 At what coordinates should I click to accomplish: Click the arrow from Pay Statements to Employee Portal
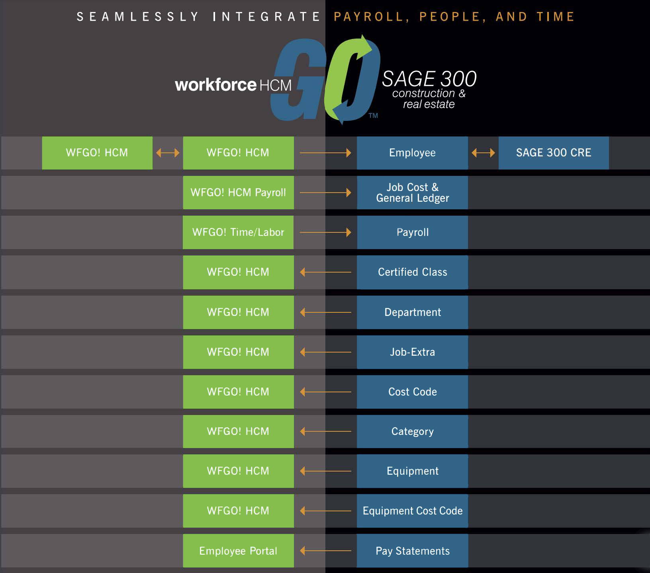[x=325, y=551]
